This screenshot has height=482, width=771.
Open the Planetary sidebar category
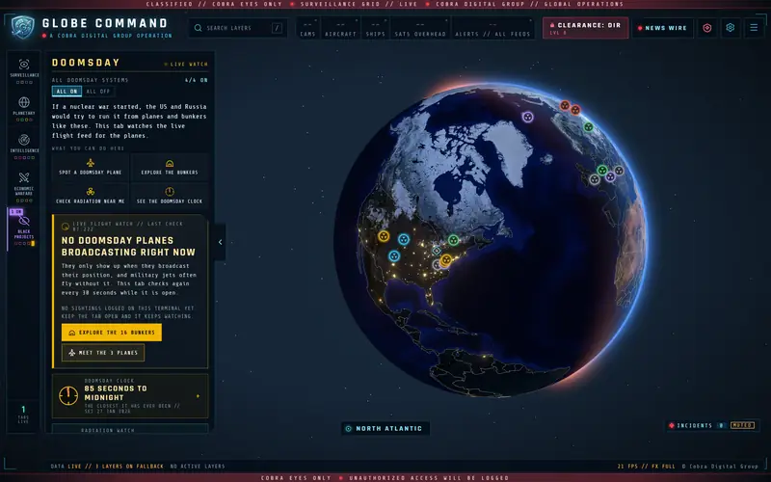tap(23, 108)
